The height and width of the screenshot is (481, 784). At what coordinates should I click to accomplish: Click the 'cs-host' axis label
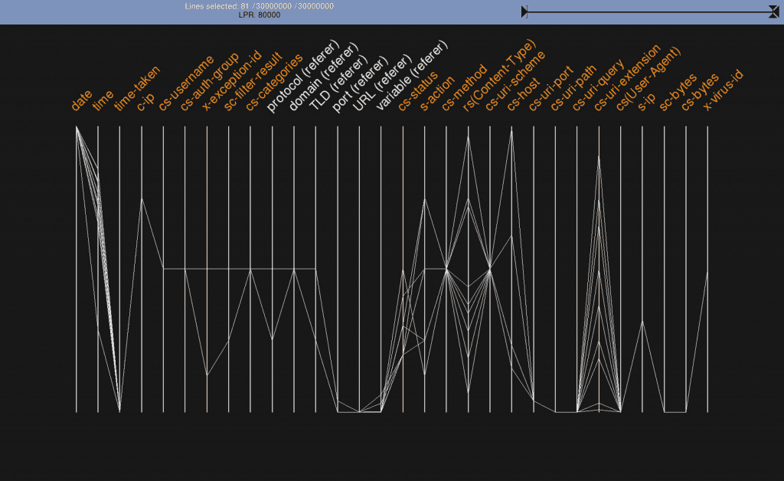tap(524, 95)
